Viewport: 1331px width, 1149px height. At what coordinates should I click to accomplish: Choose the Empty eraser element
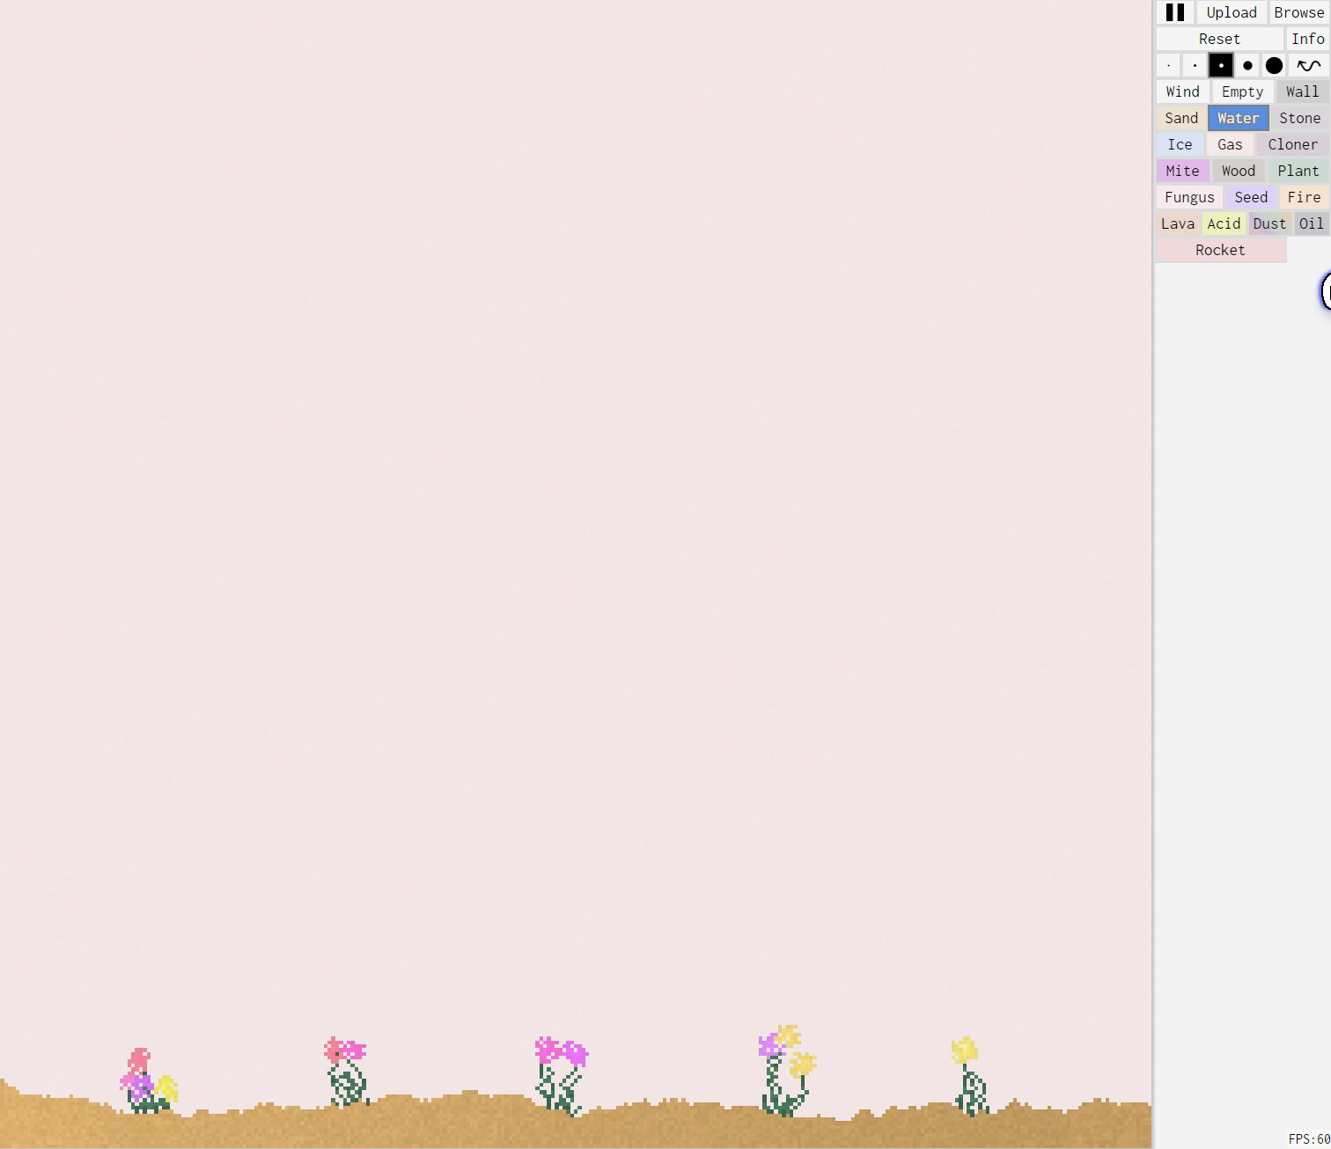point(1242,91)
